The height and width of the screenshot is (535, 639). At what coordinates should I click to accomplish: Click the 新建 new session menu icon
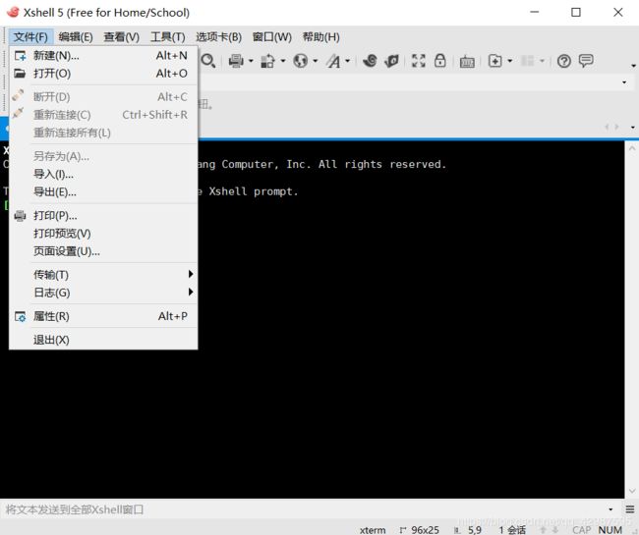click(20, 56)
